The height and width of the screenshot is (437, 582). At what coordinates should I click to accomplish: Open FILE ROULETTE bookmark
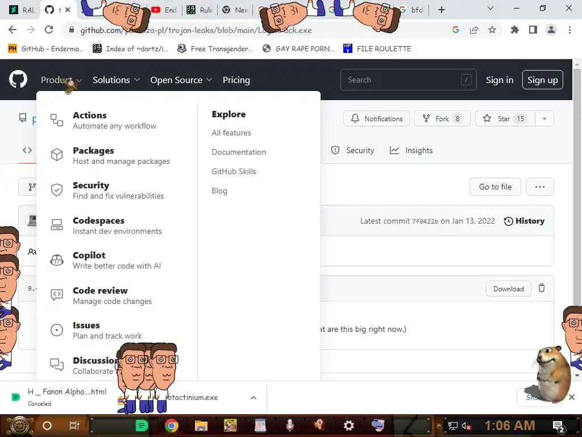coord(377,49)
